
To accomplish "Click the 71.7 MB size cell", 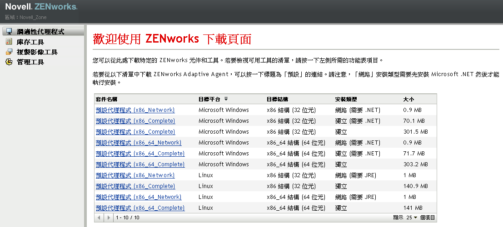I will [x=414, y=154].
